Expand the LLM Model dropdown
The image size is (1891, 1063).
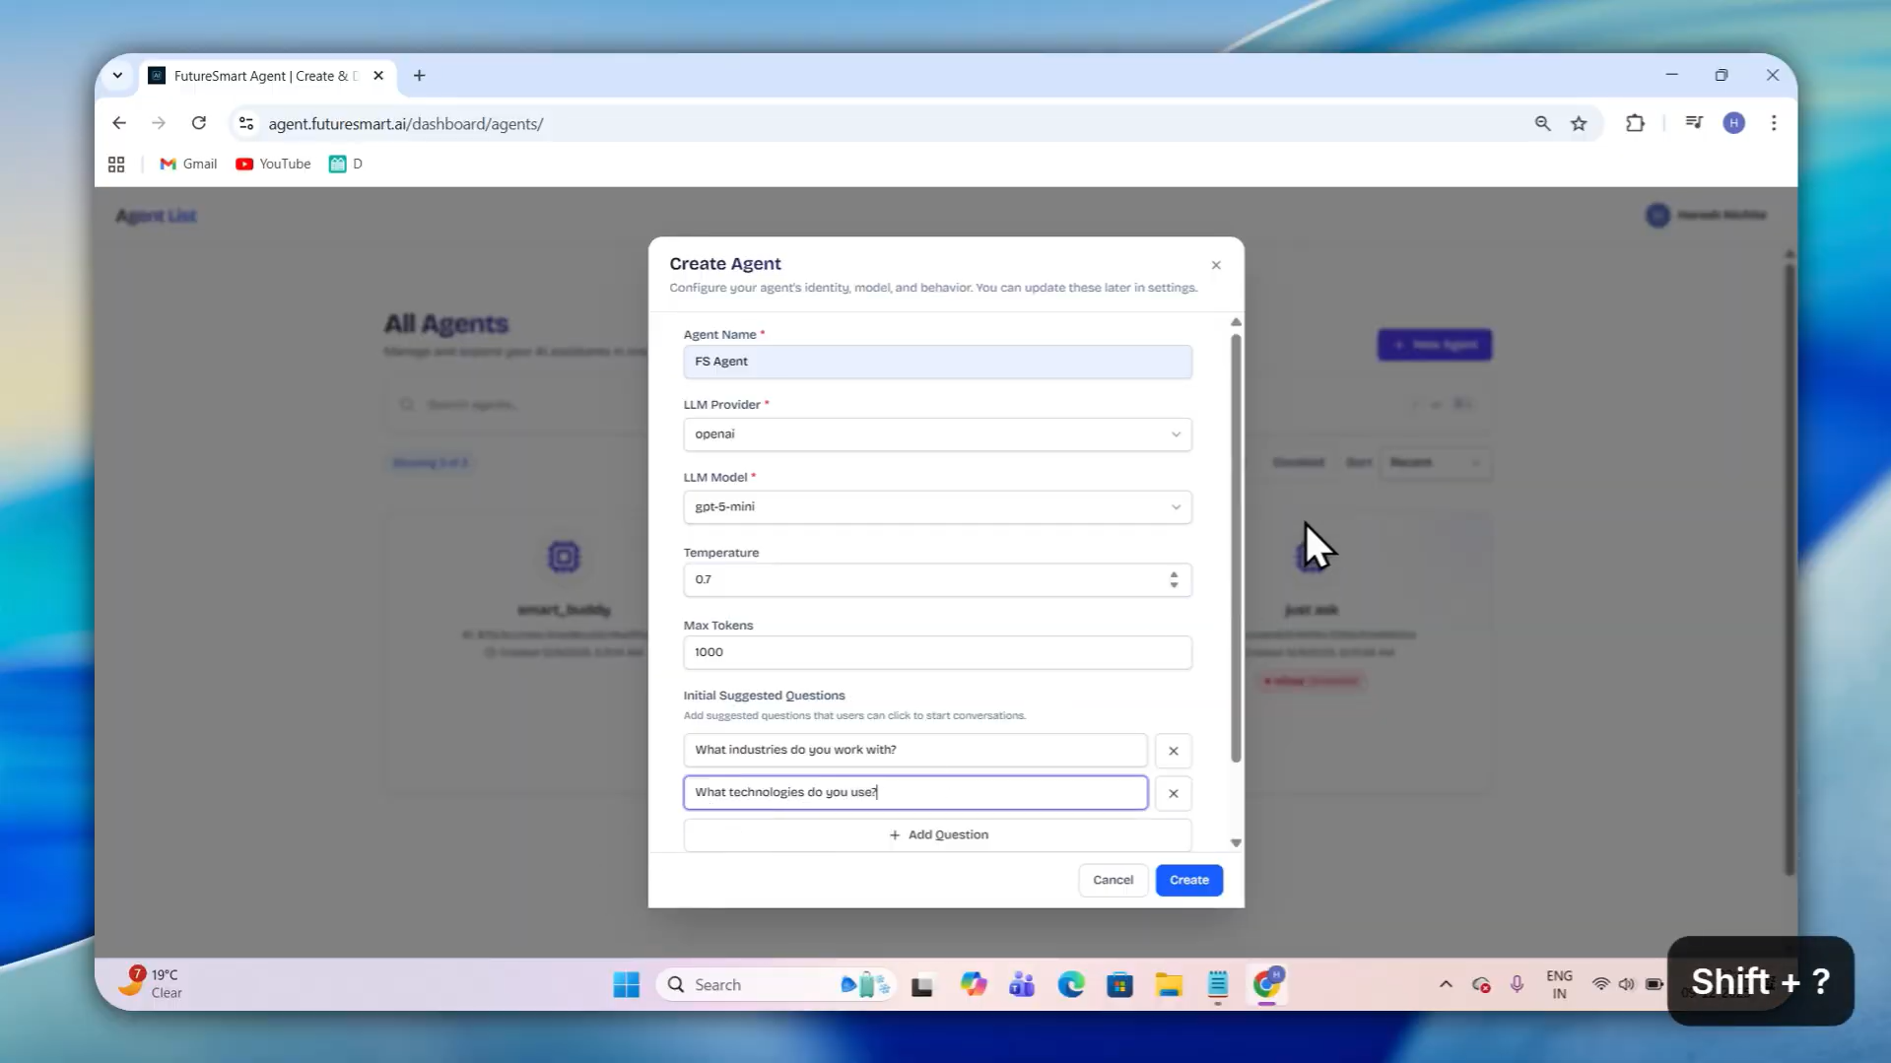pos(937,507)
